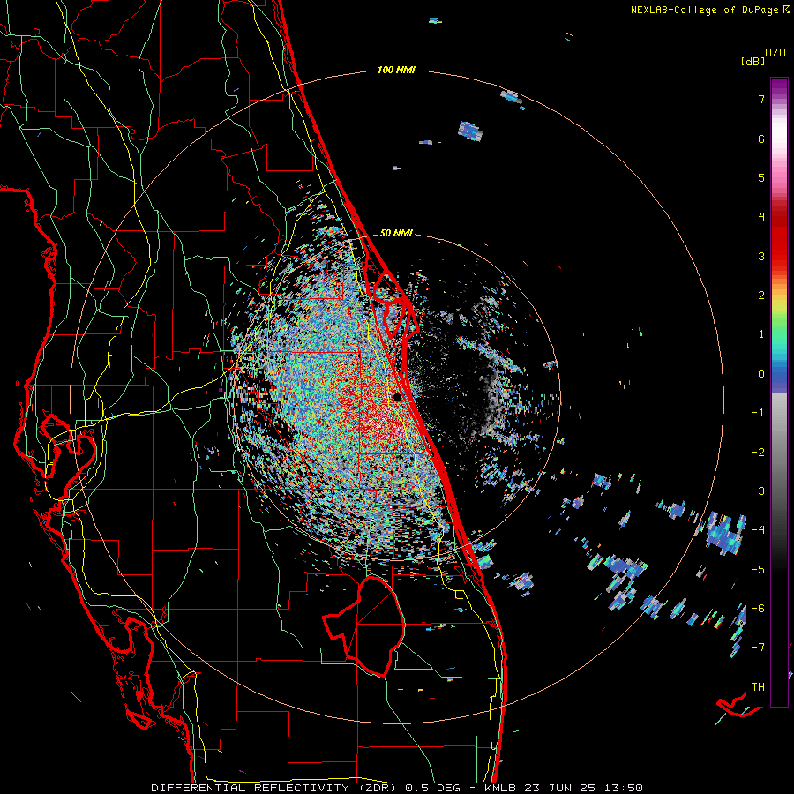Click the black radar site dot at the center
794x794 pixels.
(x=397, y=397)
